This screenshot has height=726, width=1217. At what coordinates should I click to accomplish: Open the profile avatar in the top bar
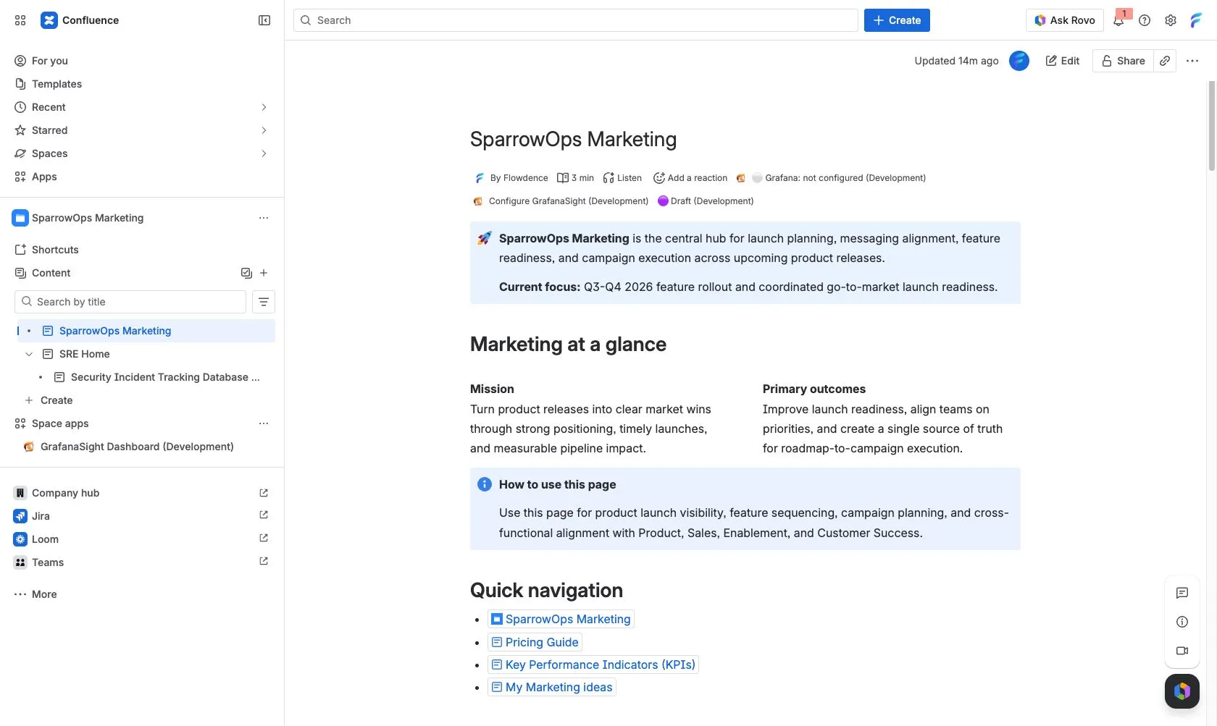point(1196,20)
